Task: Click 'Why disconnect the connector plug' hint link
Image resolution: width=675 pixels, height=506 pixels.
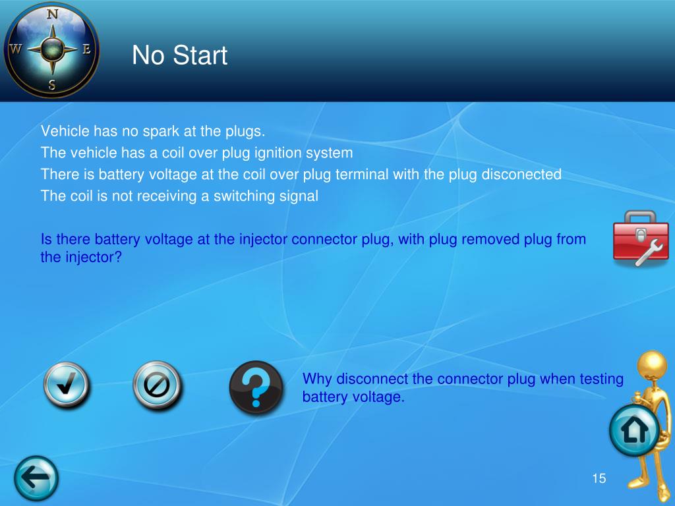Action: click(x=463, y=387)
